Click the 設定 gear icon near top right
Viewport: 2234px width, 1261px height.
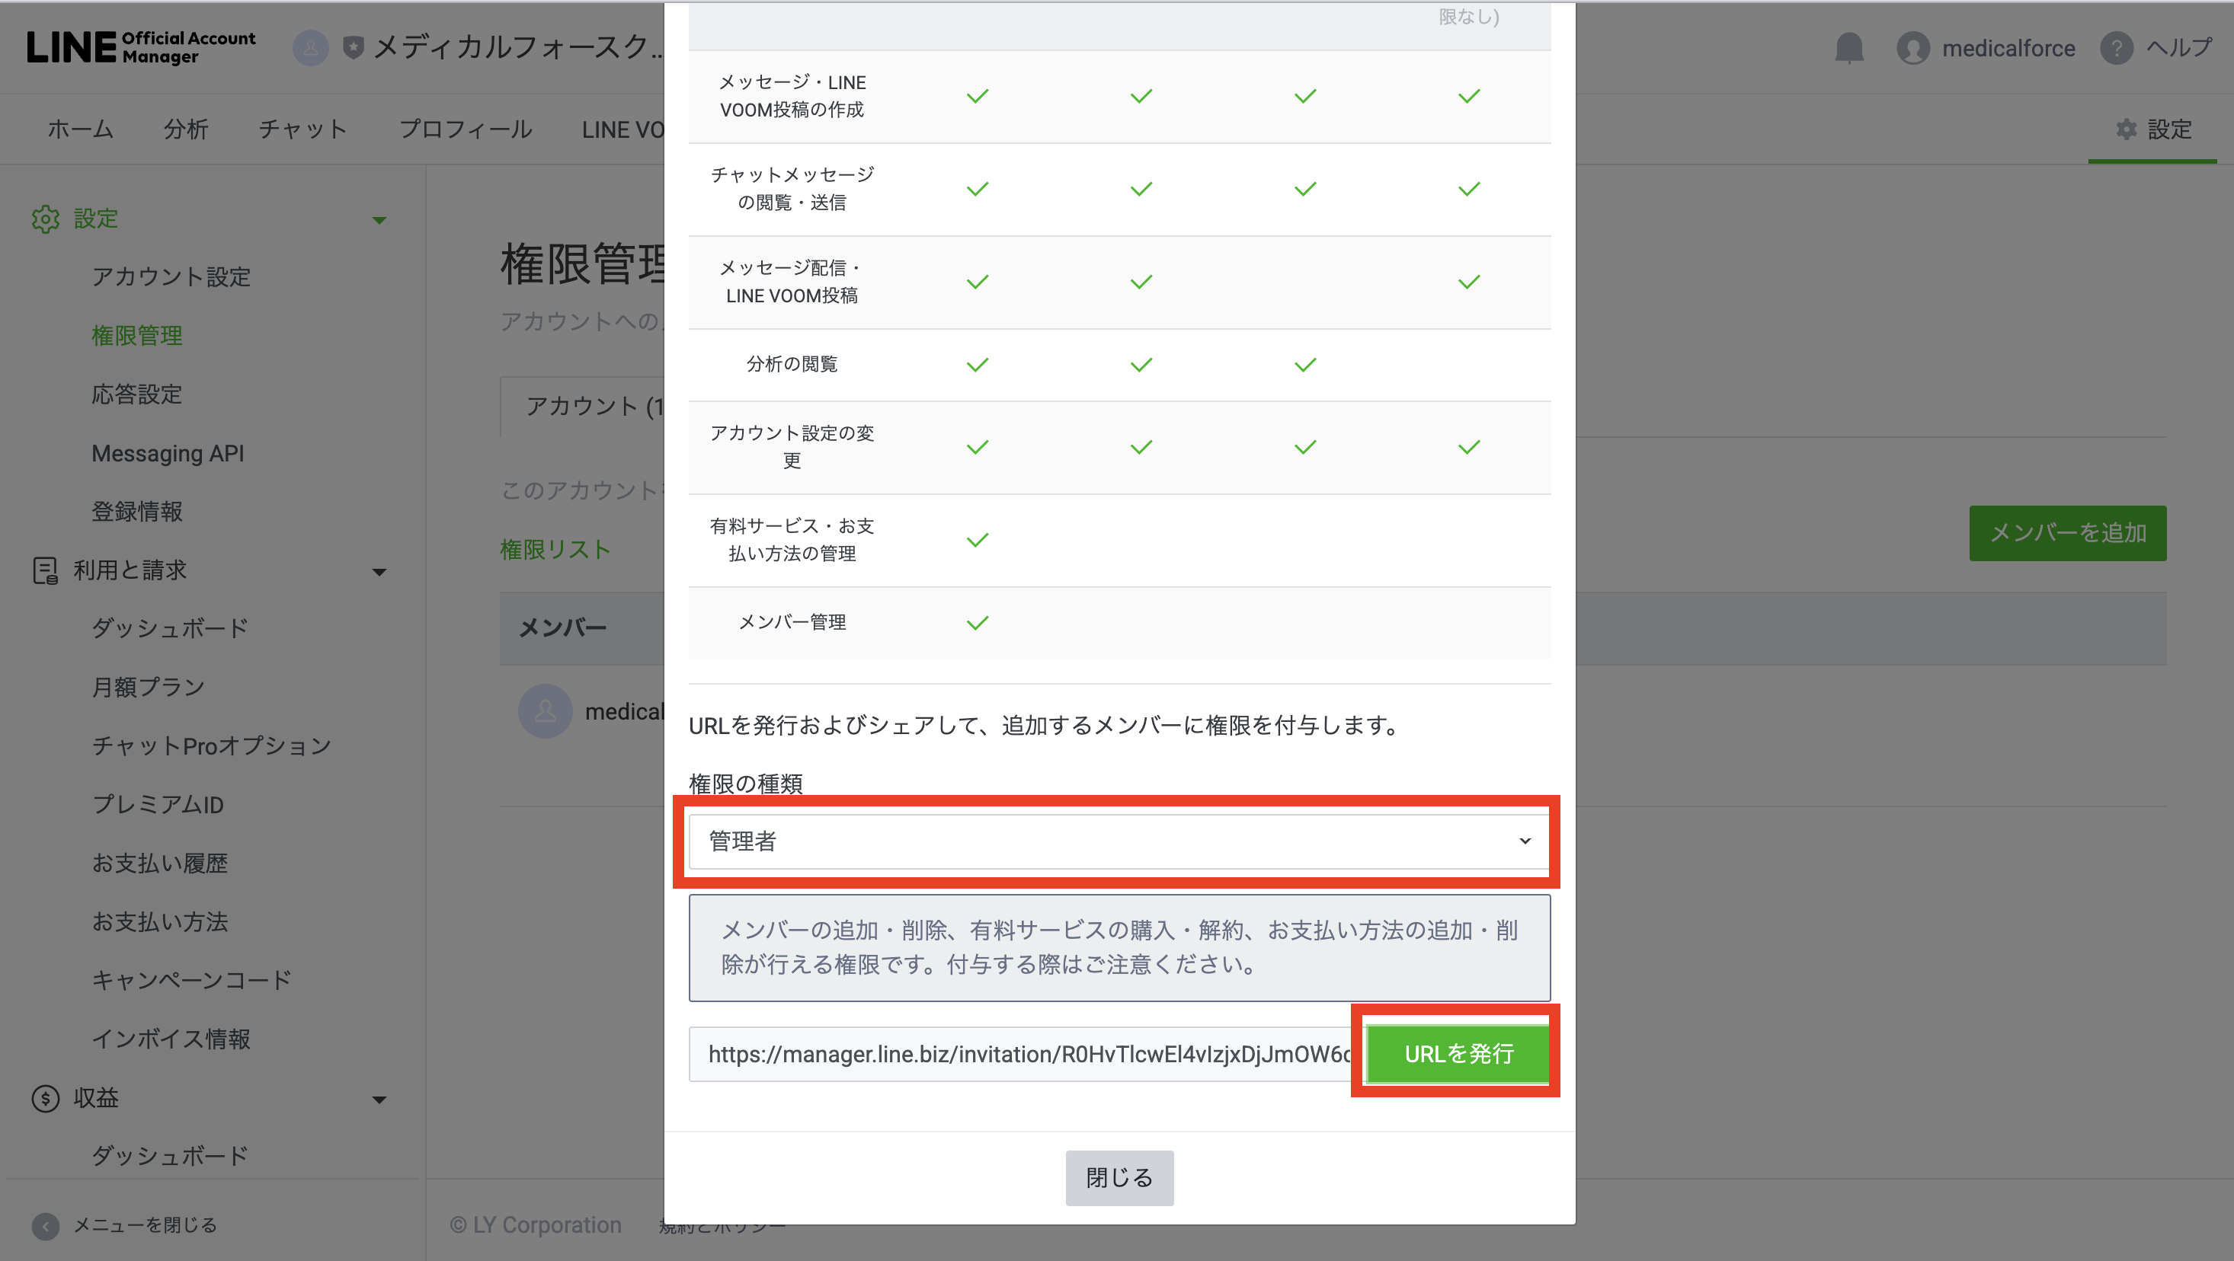pyautogui.click(x=2127, y=128)
